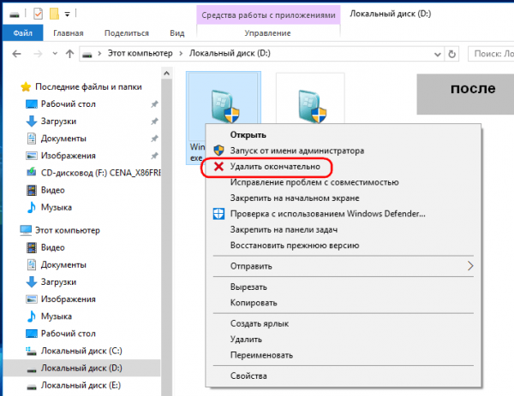This screenshot has width=514, height=396.
Task: Select the second installer file icon
Action: (312, 106)
